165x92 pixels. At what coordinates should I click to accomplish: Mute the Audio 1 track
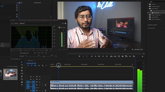coord(40,85)
